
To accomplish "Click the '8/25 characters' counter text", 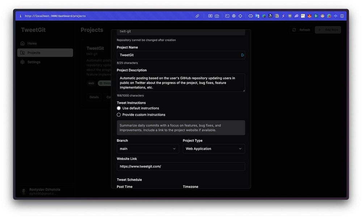I will 127,63.
